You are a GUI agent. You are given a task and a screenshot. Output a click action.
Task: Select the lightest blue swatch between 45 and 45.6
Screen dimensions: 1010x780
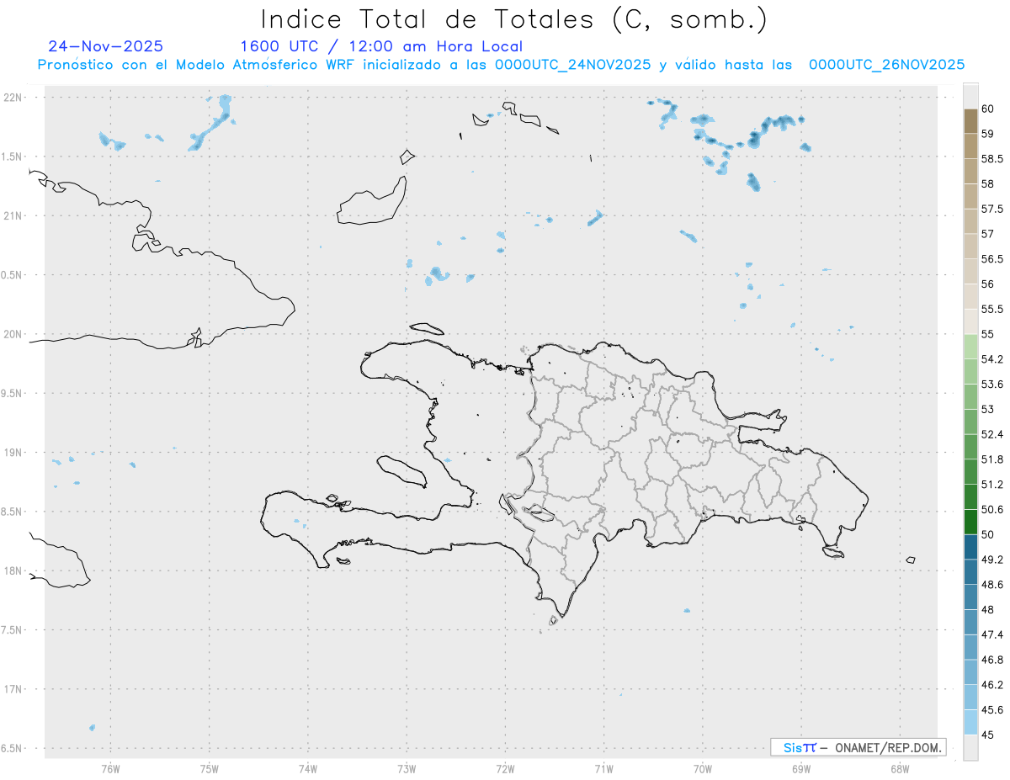tap(970, 723)
